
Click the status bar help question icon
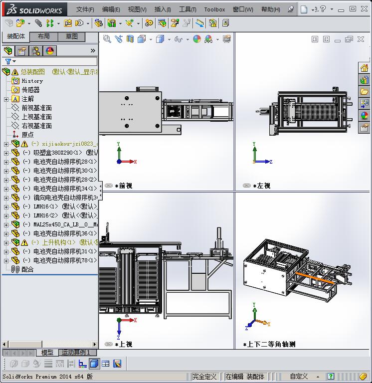point(331,377)
